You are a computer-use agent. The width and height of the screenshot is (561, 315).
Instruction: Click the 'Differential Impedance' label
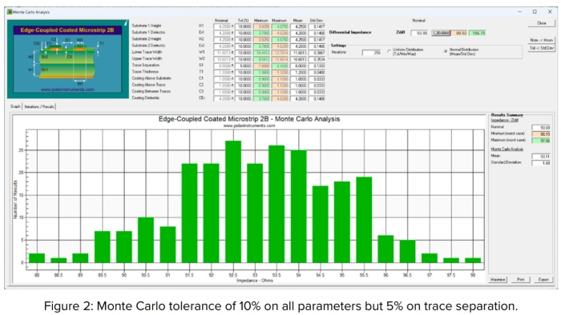pyautogui.click(x=350, y=33)
